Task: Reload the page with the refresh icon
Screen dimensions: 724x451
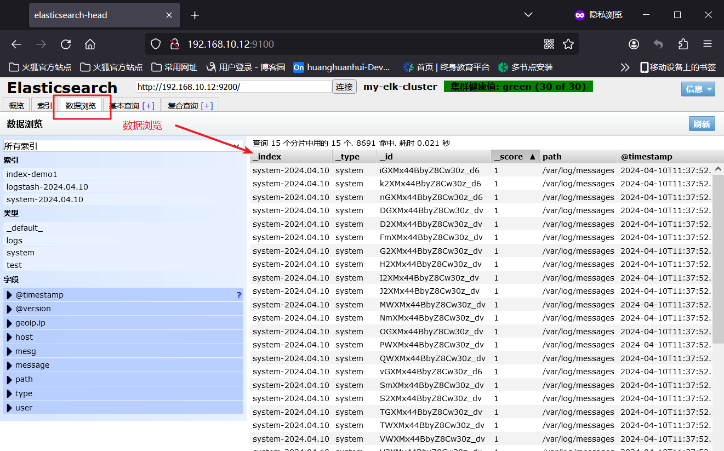Action: (x=66, y=44)
